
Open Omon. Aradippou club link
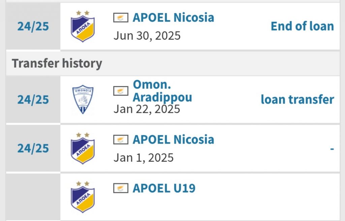click(162, 91)
